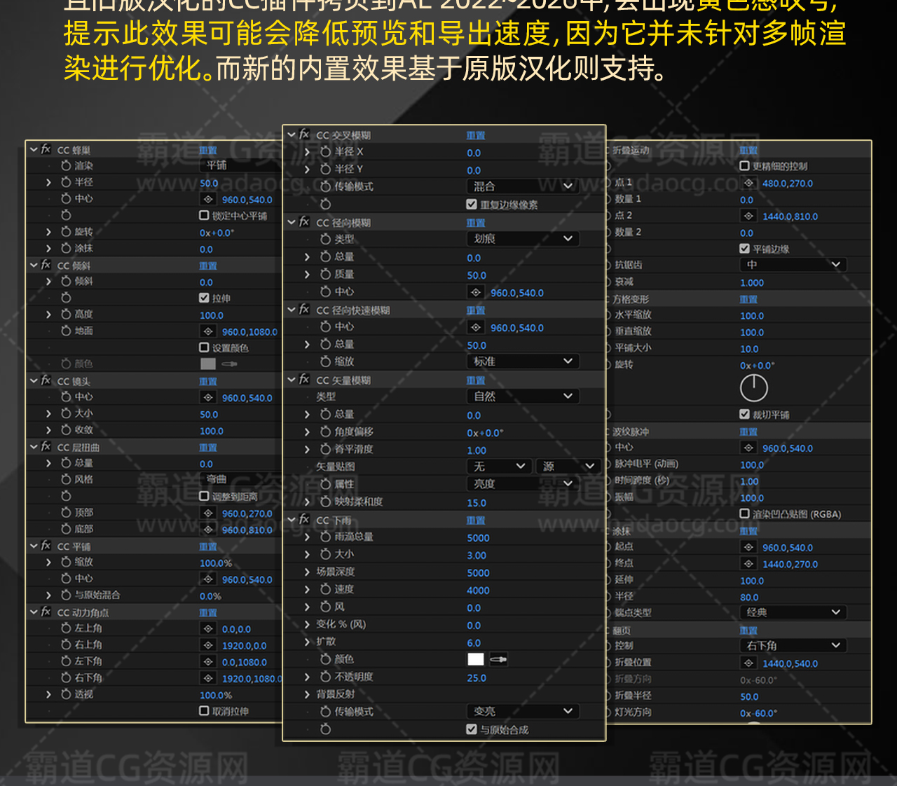Expand the 背景反射 property group
897x786 pixels.
tap(307, 695)
